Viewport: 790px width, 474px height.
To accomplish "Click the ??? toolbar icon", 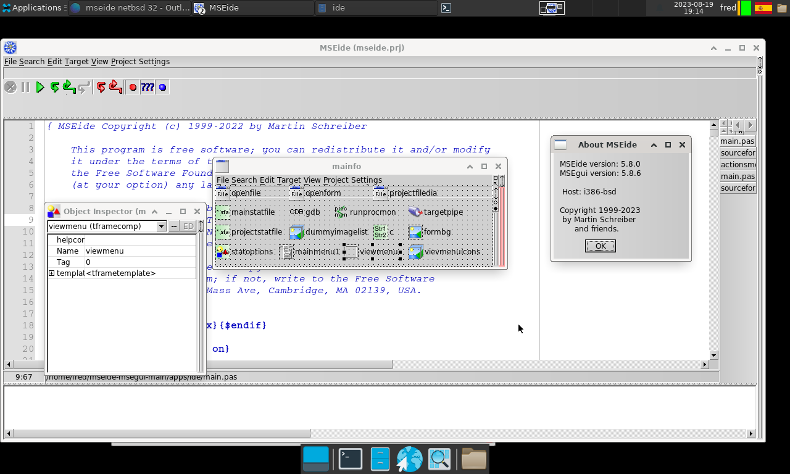I will (147, 87).
